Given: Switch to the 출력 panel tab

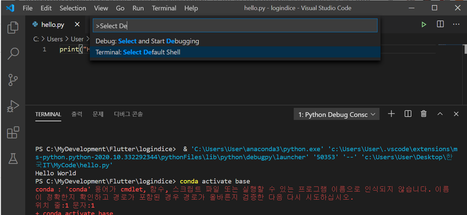Looking at the screenshot, I should (x=77, y=114).
